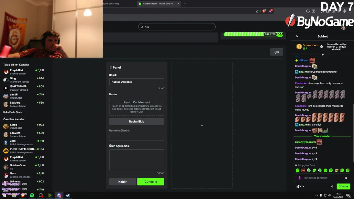The width and height of the screenshot is (354, 199).
Task: Click the green 249 / 250 progress bar
Action: 253,34
